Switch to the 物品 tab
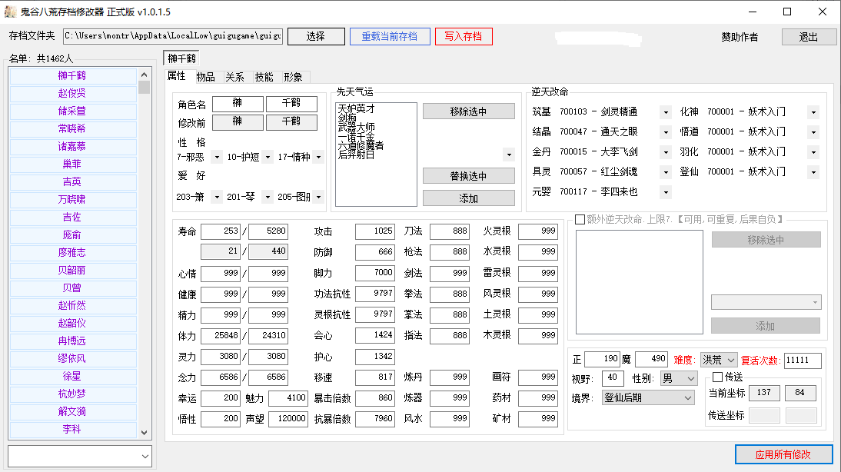 (x=205, y=77)
